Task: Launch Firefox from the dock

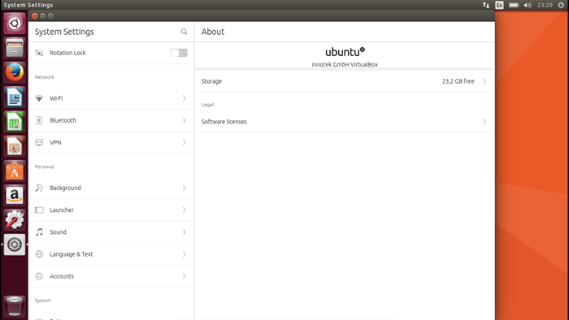Action: 15,72
